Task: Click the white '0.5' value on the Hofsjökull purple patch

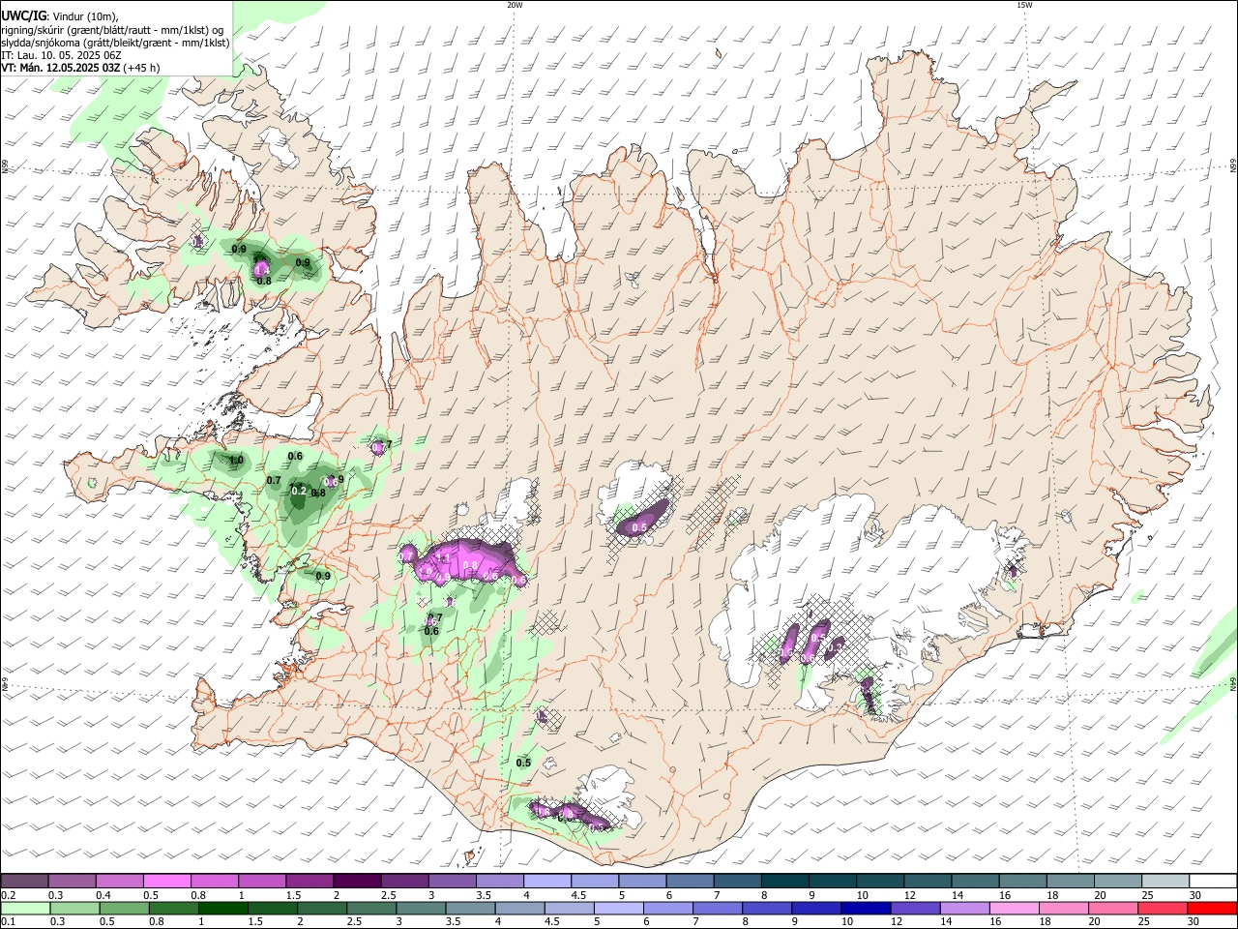Action: tap(638, 527)
